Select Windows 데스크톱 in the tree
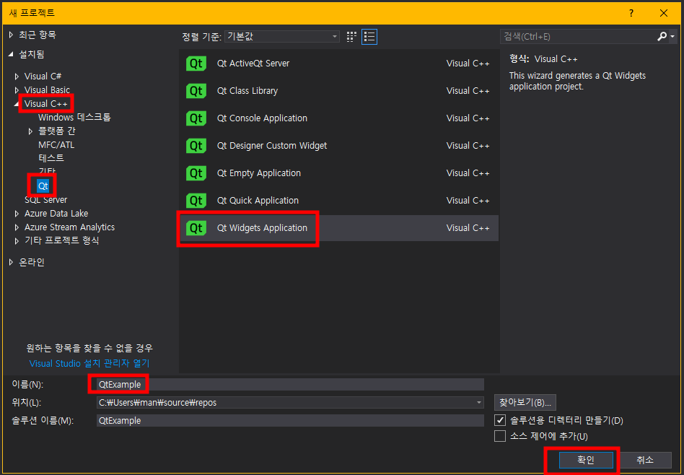The width and height of the screenshot is (684, 475). [74, 118]
